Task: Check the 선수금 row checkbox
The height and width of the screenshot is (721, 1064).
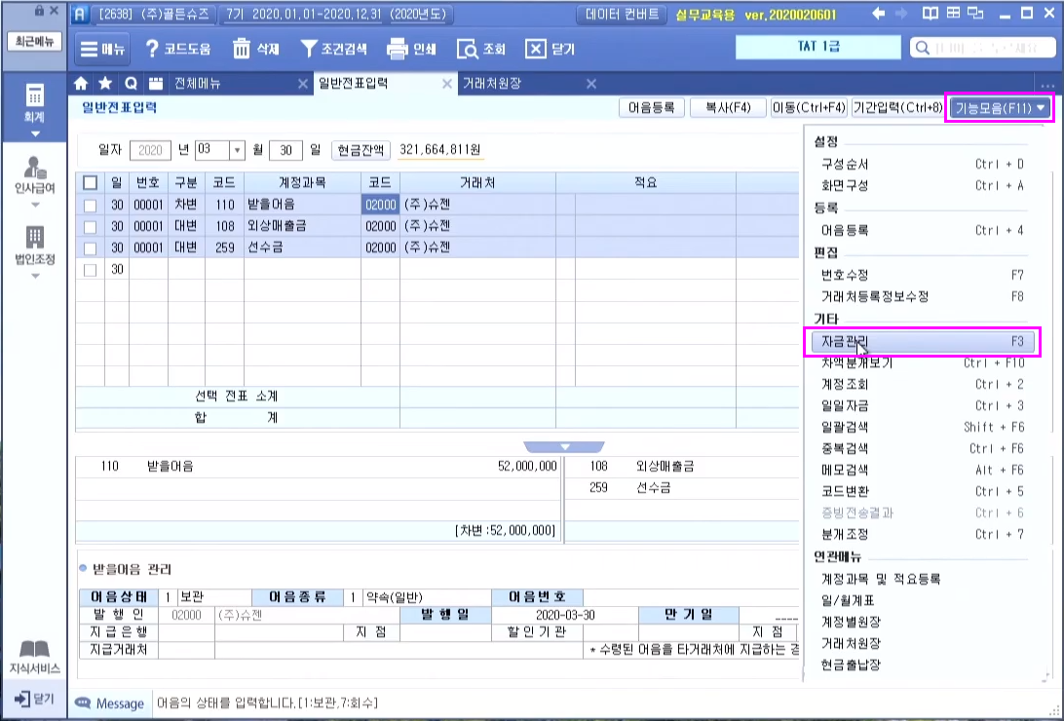Action: point(91,247)
